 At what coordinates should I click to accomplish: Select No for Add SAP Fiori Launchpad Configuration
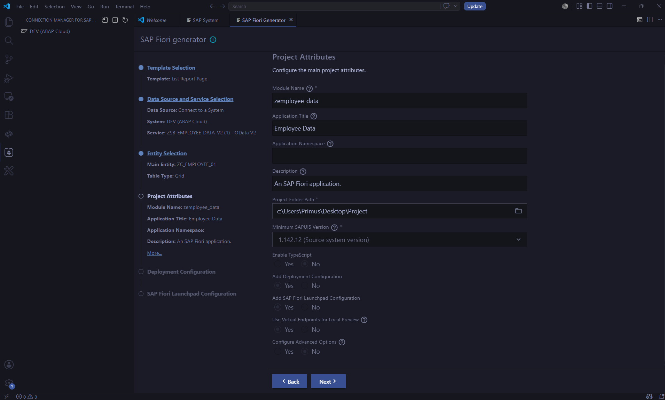tap(305, 307)
